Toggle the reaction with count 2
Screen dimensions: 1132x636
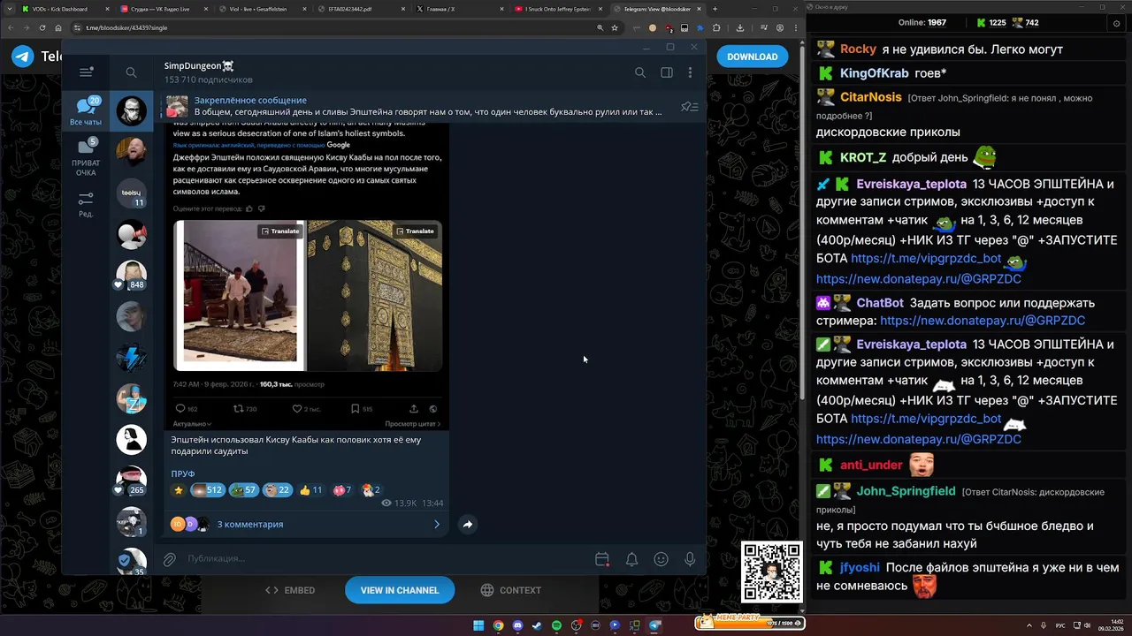point(371,490)
